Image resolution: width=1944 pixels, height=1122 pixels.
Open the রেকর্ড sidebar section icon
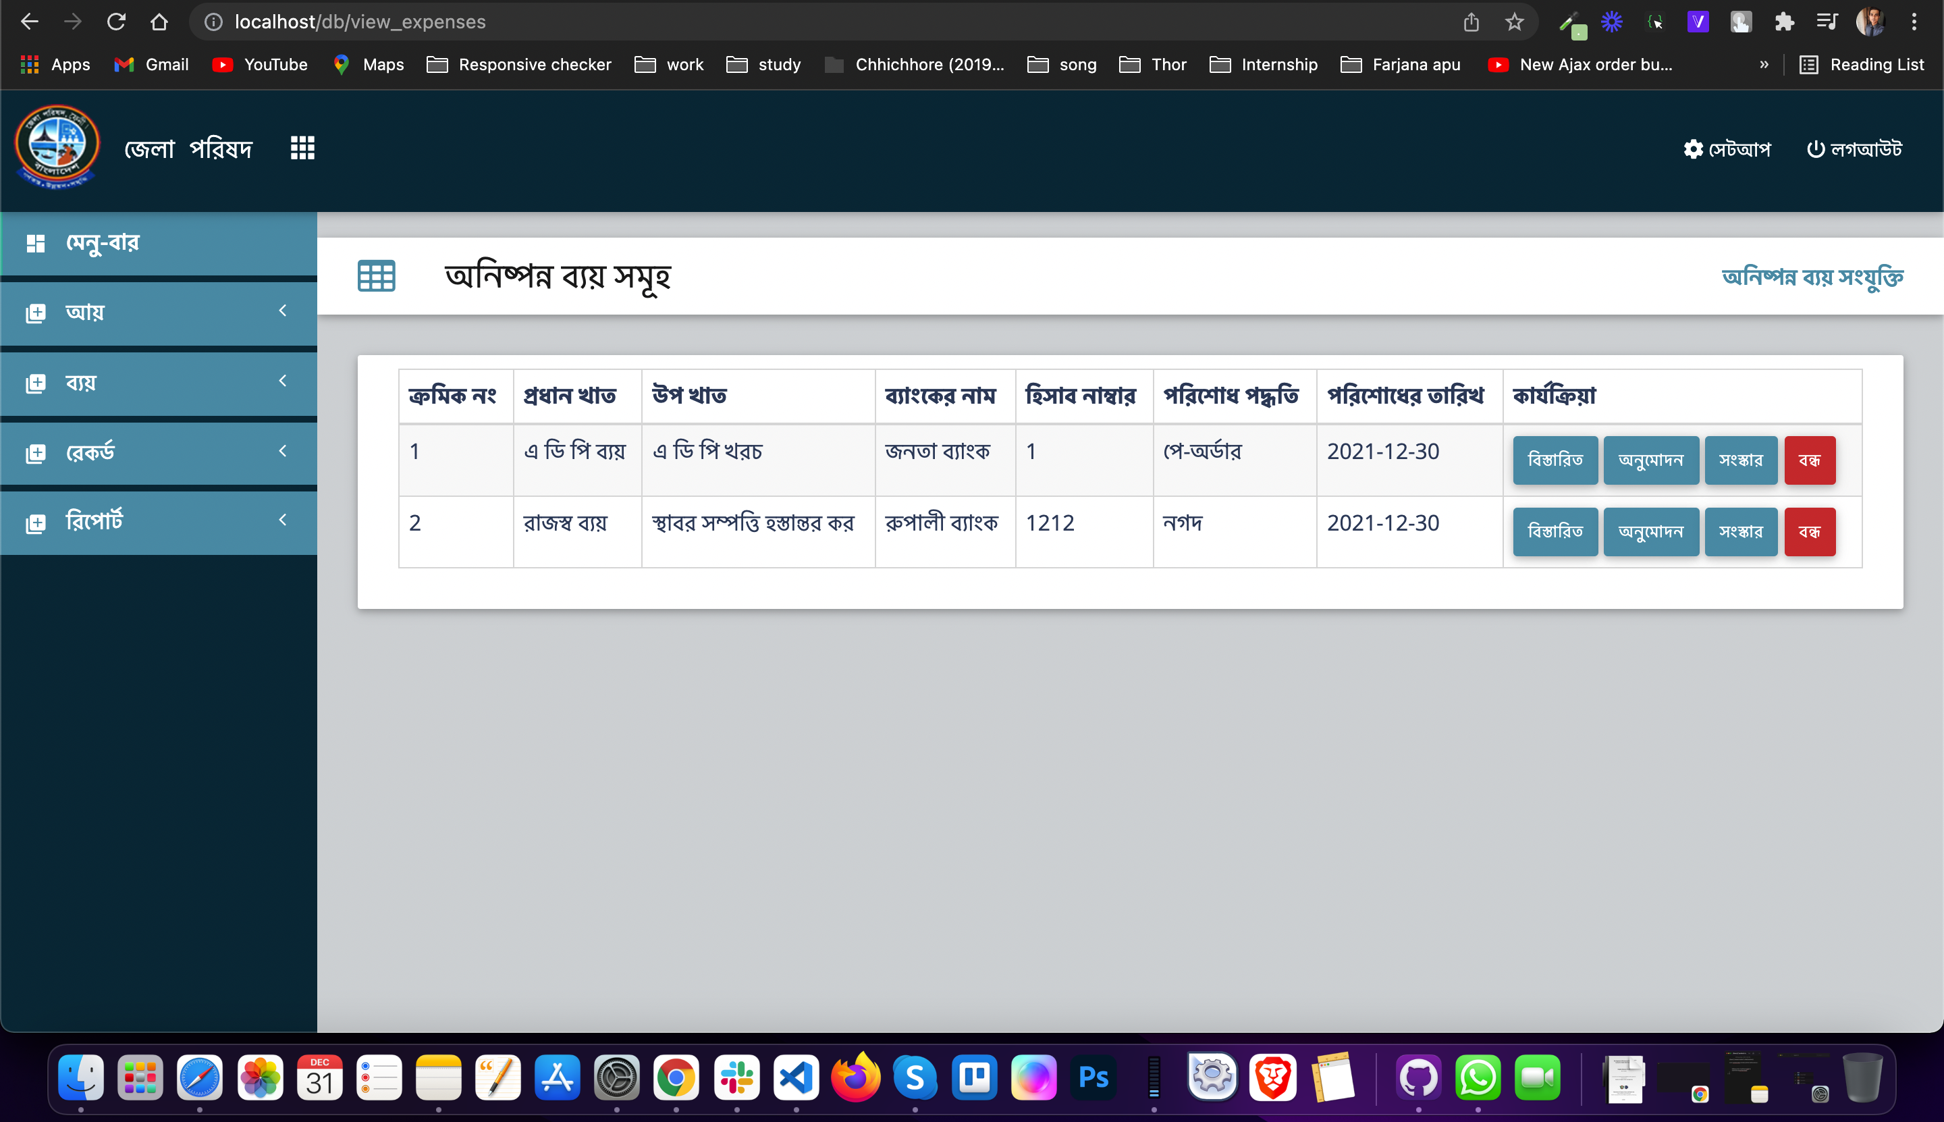point(36,453)
